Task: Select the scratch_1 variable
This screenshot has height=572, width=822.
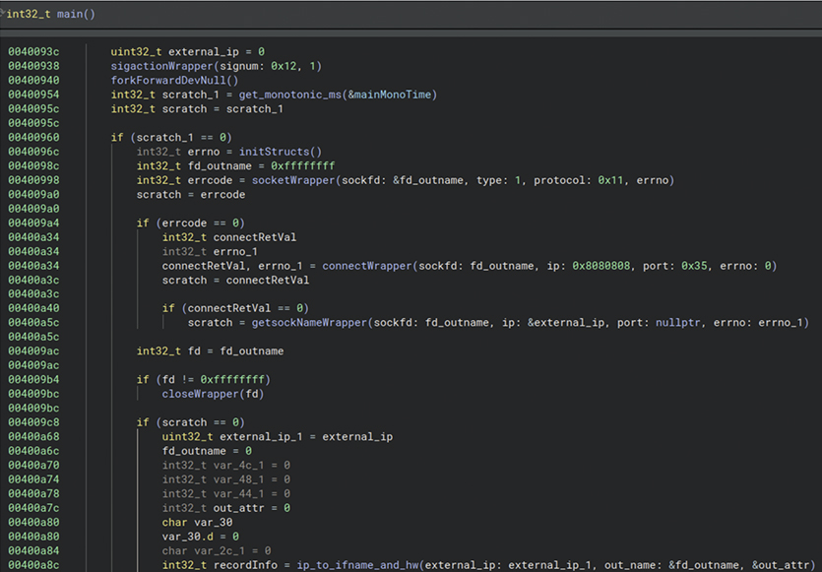Action: pyautogui.click(x=191, y=94)
